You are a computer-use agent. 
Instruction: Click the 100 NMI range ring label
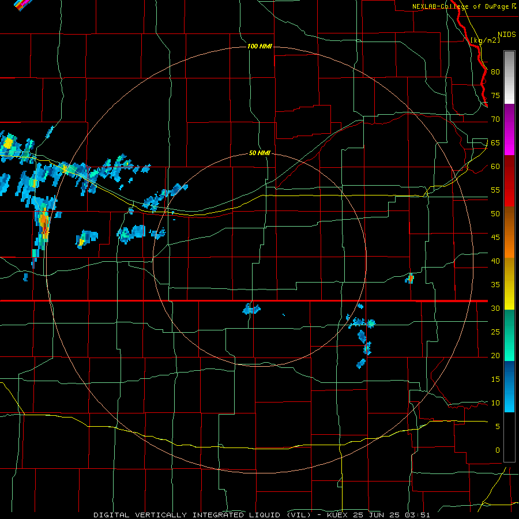pos(260,46)
